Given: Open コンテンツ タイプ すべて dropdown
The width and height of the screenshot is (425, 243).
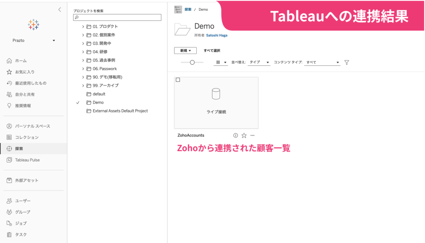Looking at the screenshot, I should 322,62.
